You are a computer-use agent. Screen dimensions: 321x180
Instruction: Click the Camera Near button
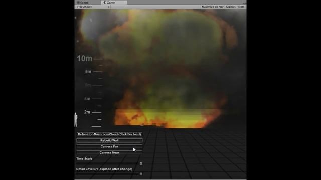109,153
